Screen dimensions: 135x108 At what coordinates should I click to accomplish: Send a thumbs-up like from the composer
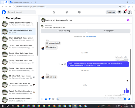(x=129, y=99)
